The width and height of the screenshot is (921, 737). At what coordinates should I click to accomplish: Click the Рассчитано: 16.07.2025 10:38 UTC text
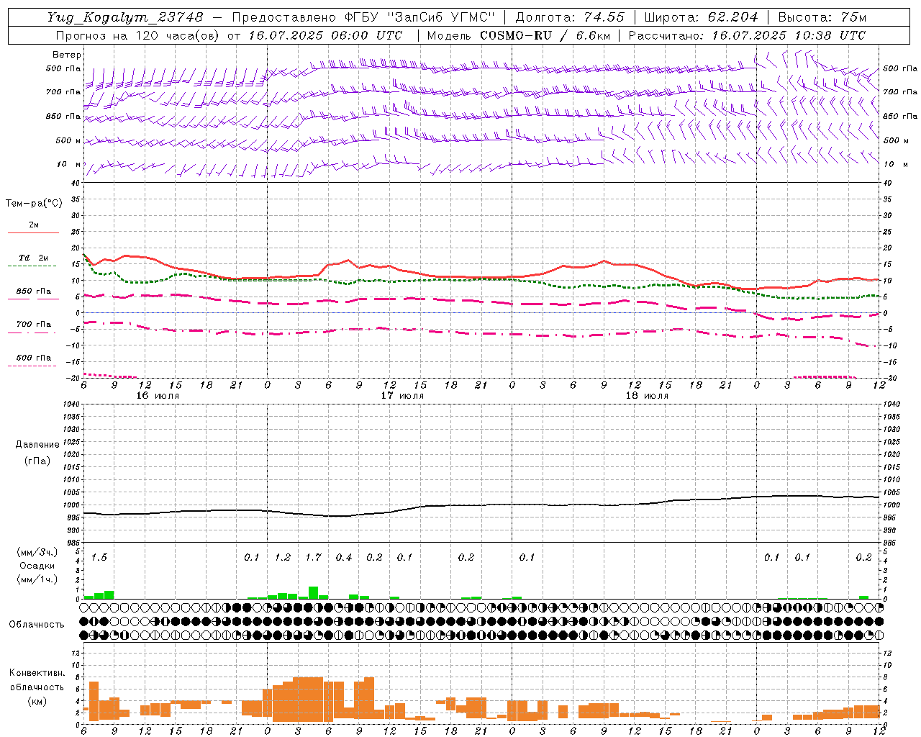(747, 35)
